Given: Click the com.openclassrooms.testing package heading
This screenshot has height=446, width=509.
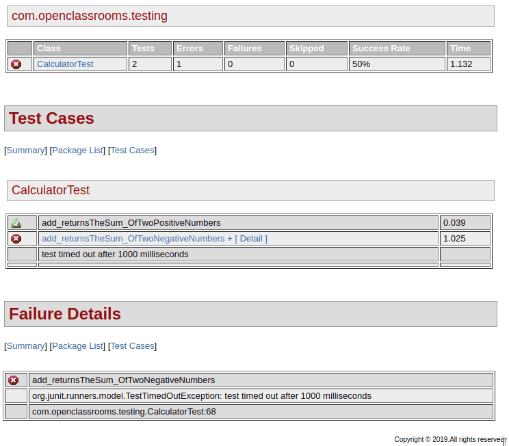Looking at the screenshot, I should click(x=89, y=16).
